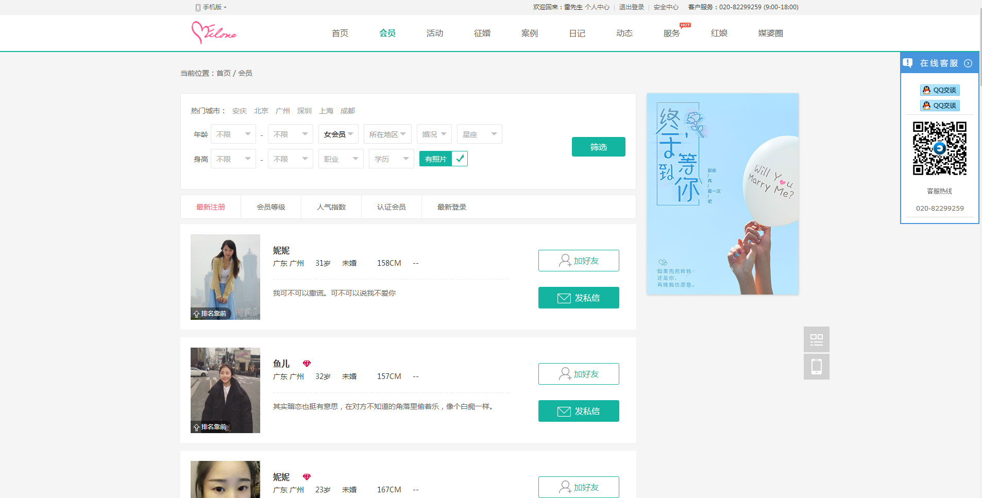
Task: Open the 星座 zodiac dropdown
Action: (480, 134)
